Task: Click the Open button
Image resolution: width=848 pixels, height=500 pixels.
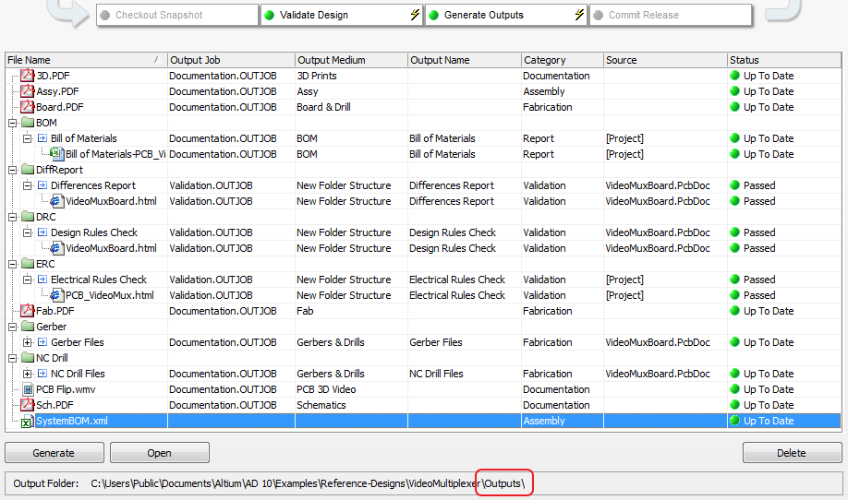Action: coord(159,453)
